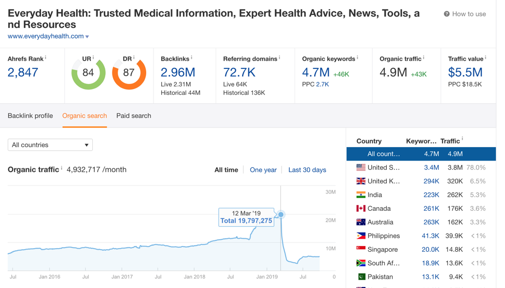505x288 pixels.
Task: Click the Organic traffic chart heading info icon
Action: point(62,168)
